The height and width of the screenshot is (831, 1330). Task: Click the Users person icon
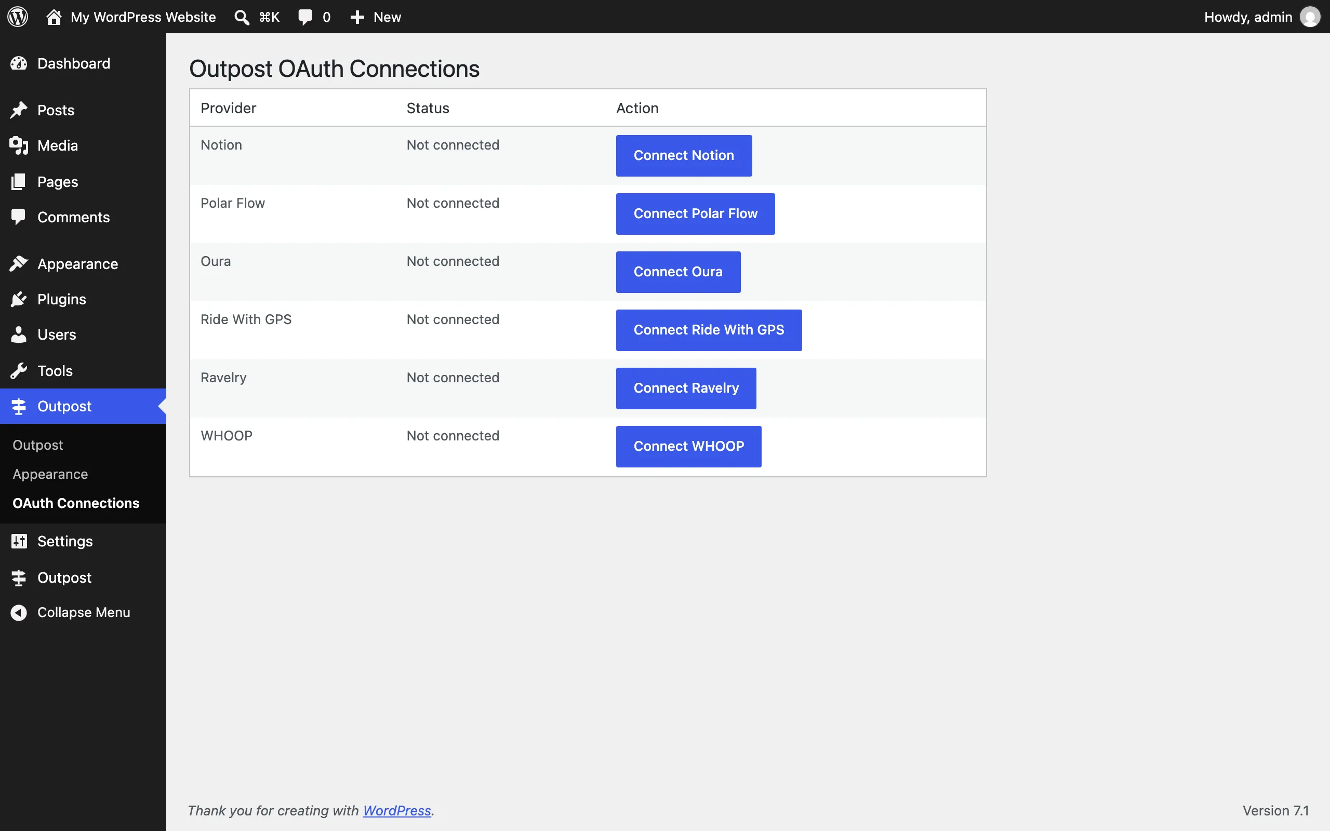(19, 334)
